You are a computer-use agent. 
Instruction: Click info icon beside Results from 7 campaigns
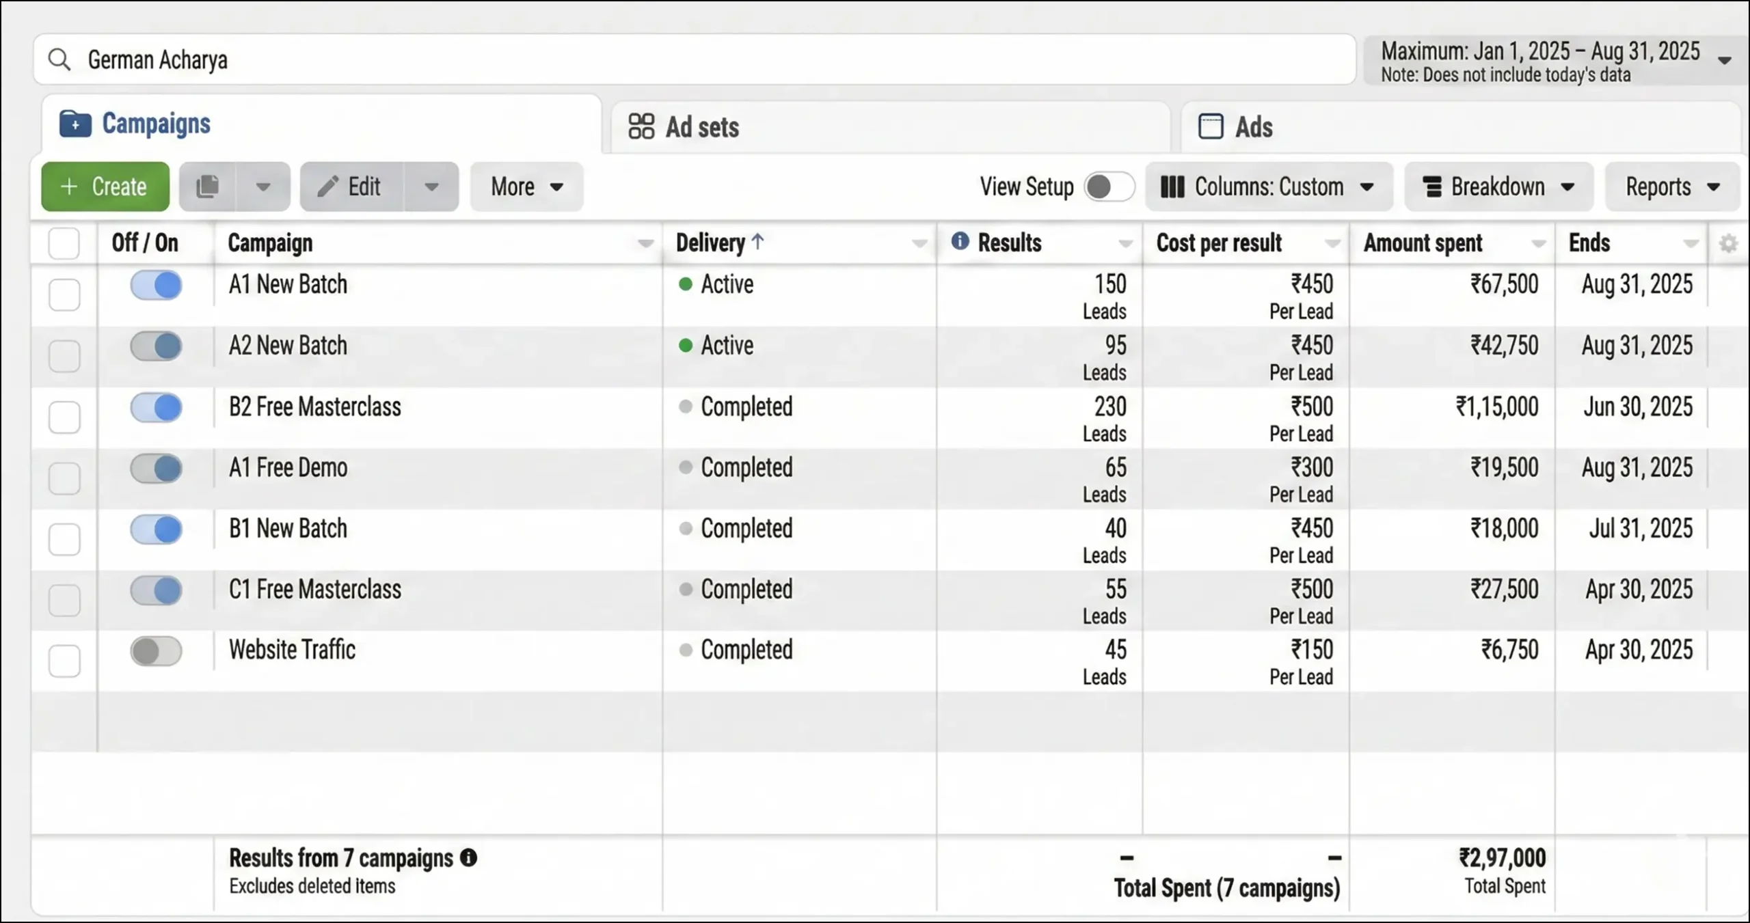tap(468, 858)
